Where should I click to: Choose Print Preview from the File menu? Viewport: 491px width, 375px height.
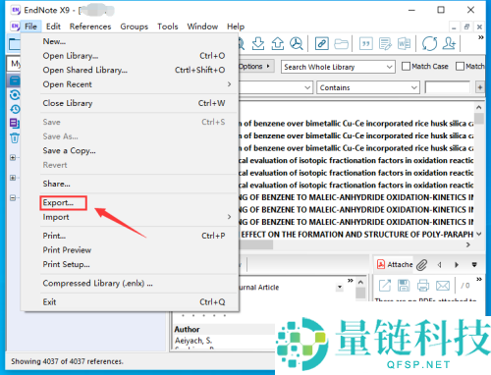pos(67,250)
